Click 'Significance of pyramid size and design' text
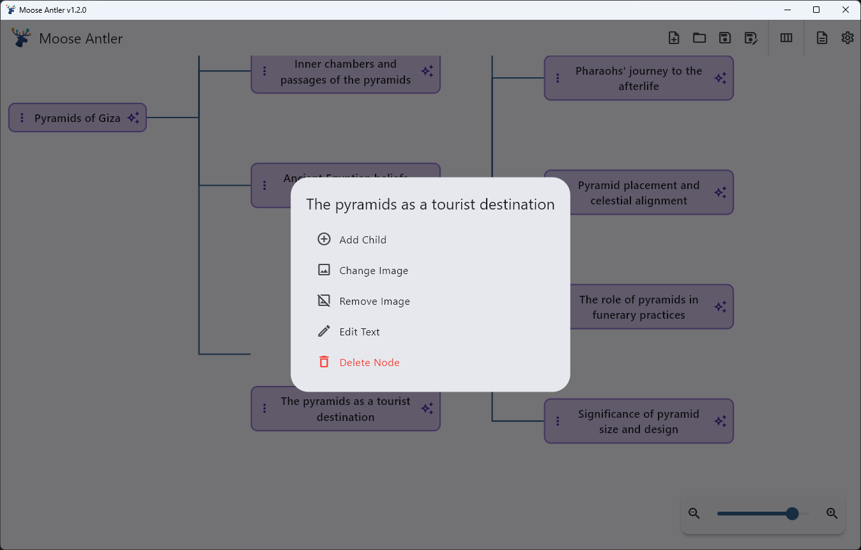The width and height of the screenshot is (861, 550). point(639,422)
